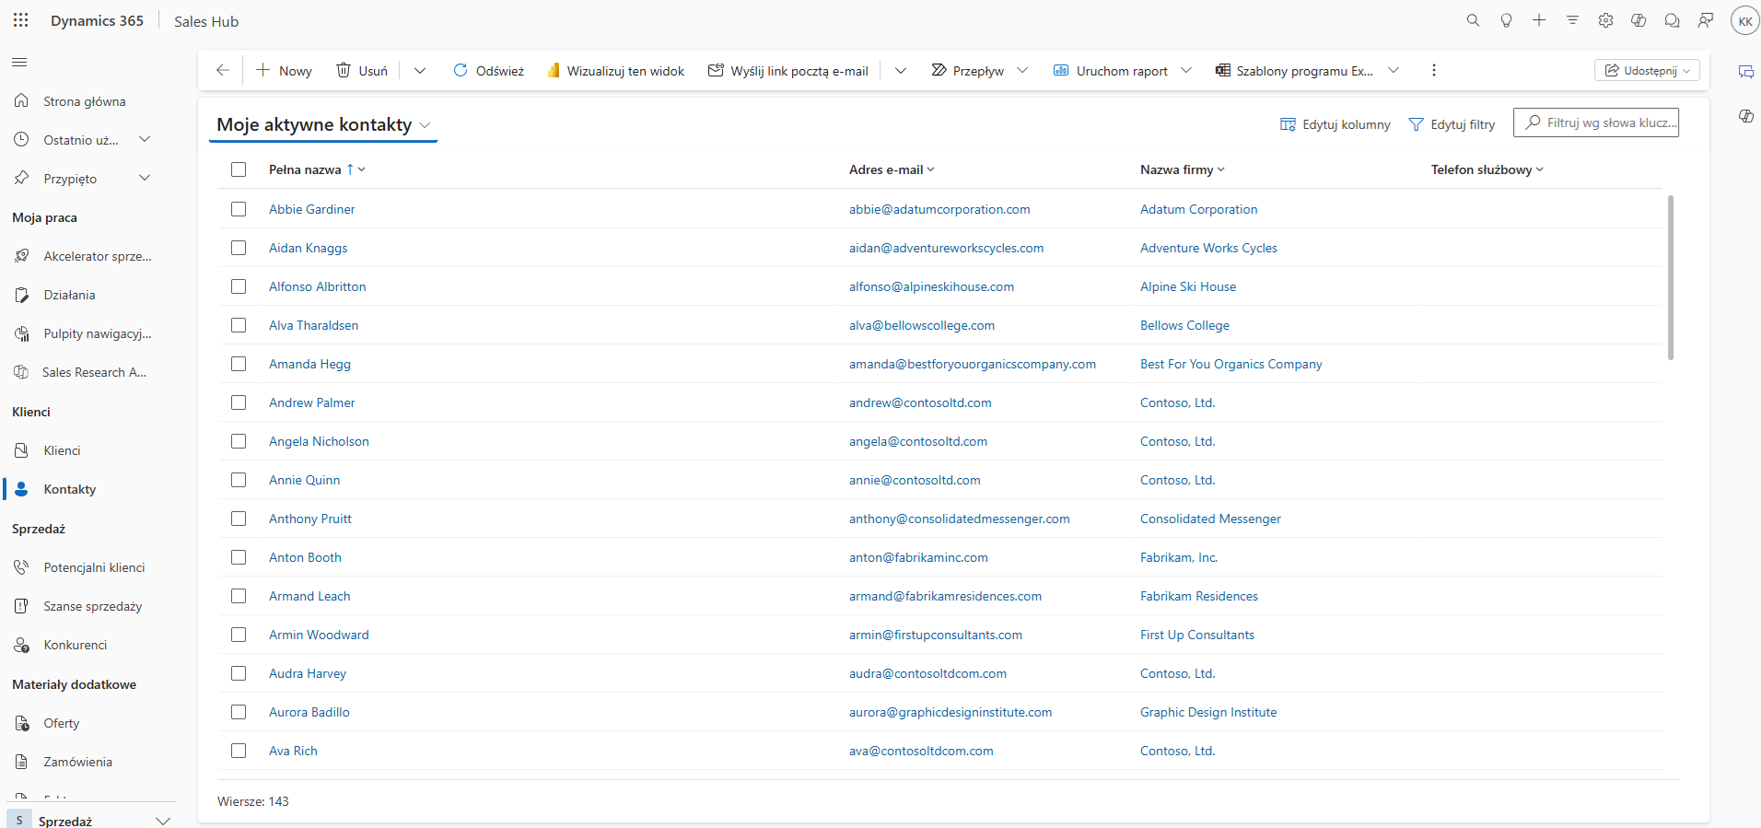Click the keyword filter search field
1761x828 pixels.
[1596, 122]
